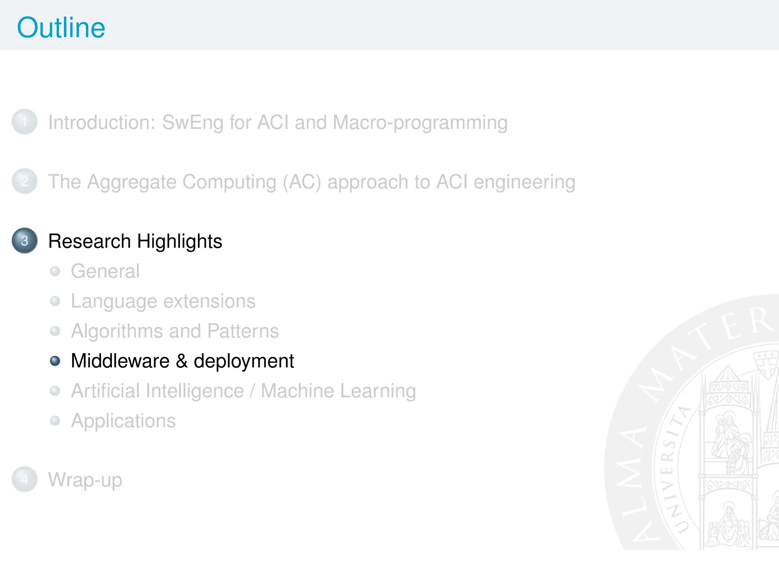Click the numbered ball icon 1
This screenshot has width=779, height=584.
tap(25, 122)
